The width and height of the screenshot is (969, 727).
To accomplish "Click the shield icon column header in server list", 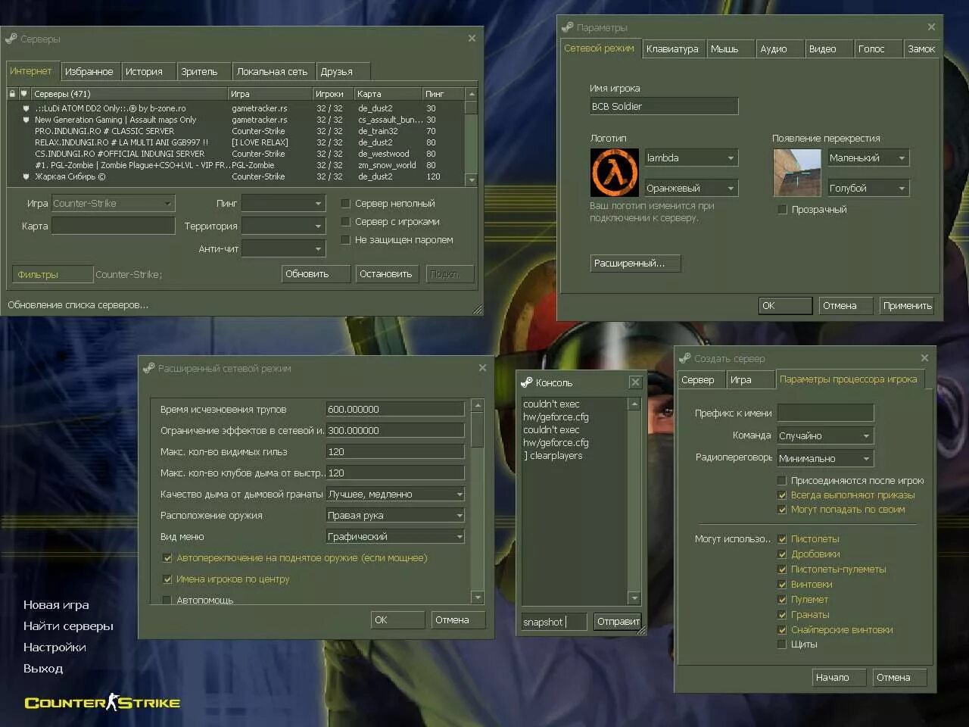I will pos(24,94).
